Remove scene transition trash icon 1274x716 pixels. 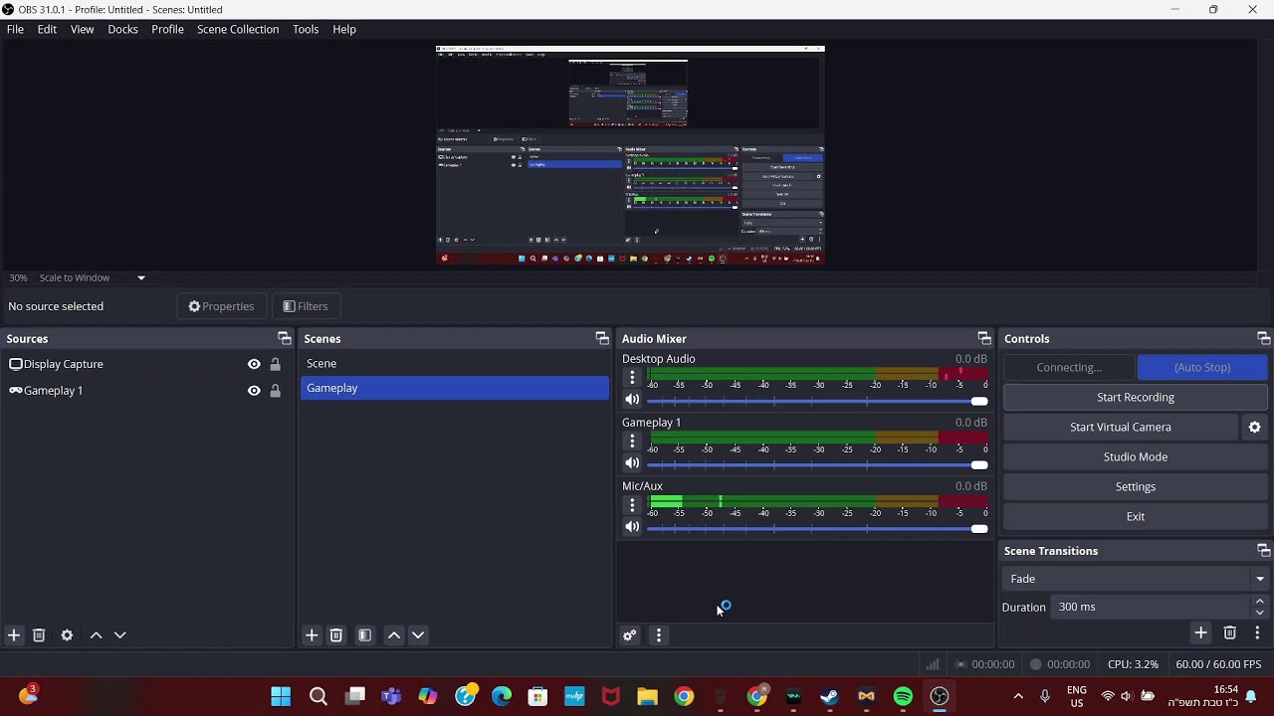1229,632
